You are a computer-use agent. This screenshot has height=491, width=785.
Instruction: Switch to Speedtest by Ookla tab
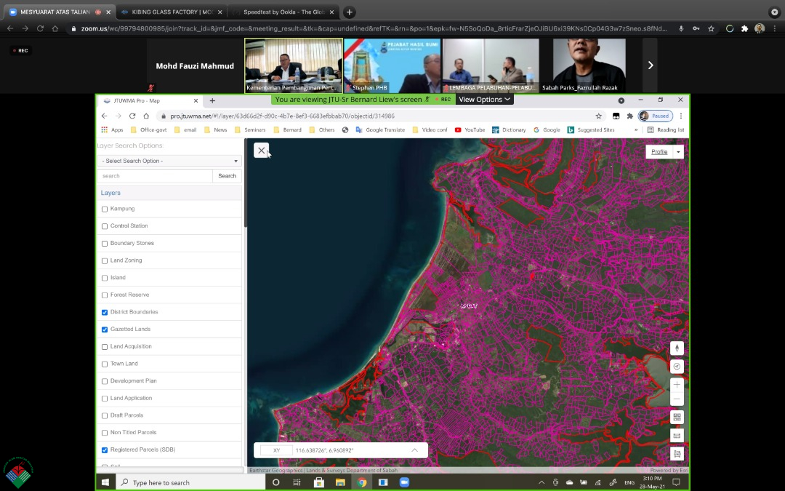(283, 12)
